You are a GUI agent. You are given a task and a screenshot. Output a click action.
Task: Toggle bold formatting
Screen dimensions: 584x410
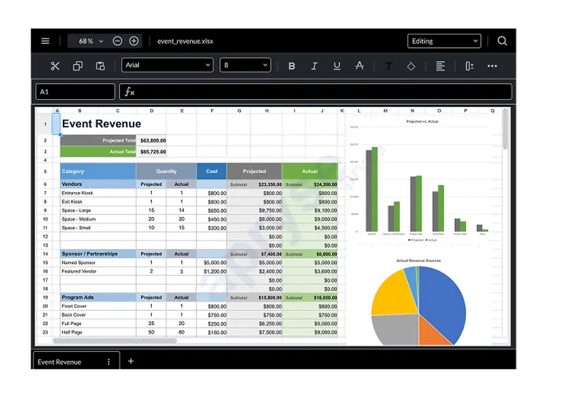pos(291,66)
